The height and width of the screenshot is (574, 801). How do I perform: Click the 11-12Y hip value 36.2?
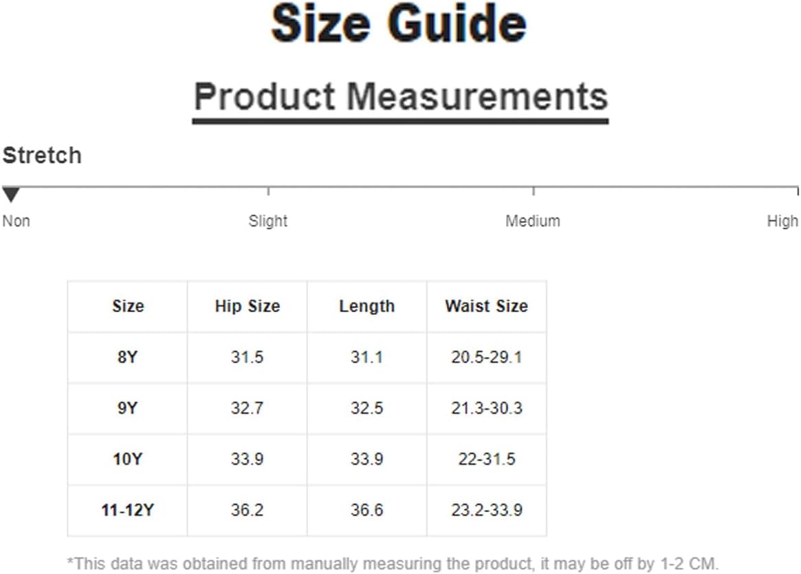click(x=248, y=510)
